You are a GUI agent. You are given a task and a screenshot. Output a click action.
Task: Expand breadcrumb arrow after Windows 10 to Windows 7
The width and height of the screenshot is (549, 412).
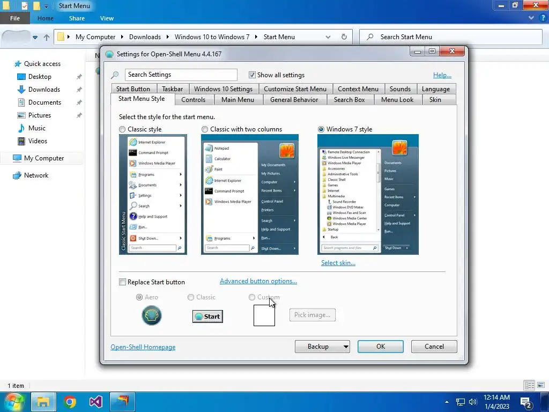(x=256, y=37)
